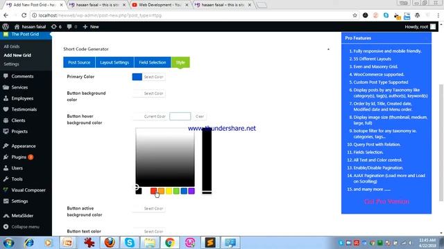
Task: Close the Add New Post Grid tab
Action: 61,5
